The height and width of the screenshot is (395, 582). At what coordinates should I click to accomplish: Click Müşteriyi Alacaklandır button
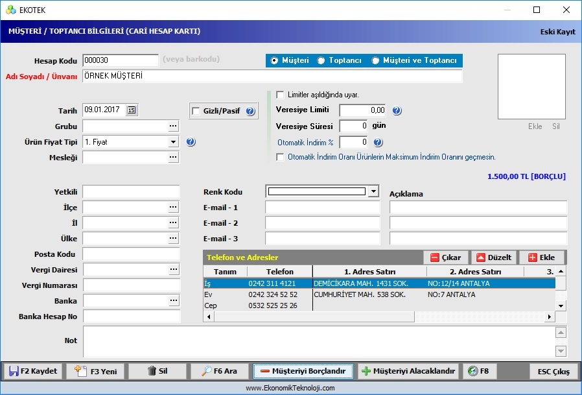408,371
